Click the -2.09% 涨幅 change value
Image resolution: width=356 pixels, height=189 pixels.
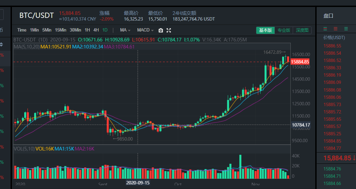coord(107,19)
